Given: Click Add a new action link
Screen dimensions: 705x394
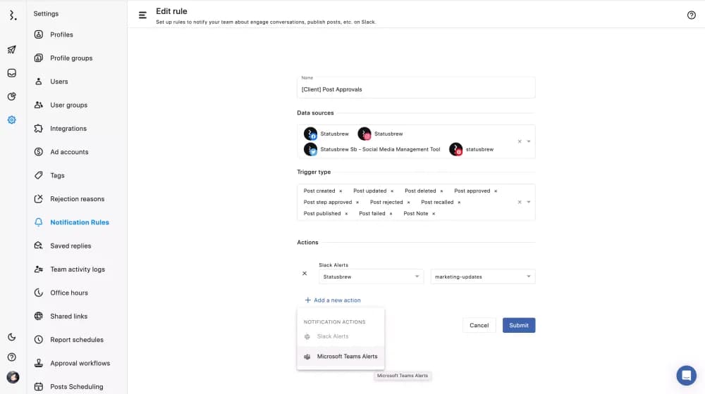Looking at the screenshot, I should pyautogui.click(x=336, y=300).
